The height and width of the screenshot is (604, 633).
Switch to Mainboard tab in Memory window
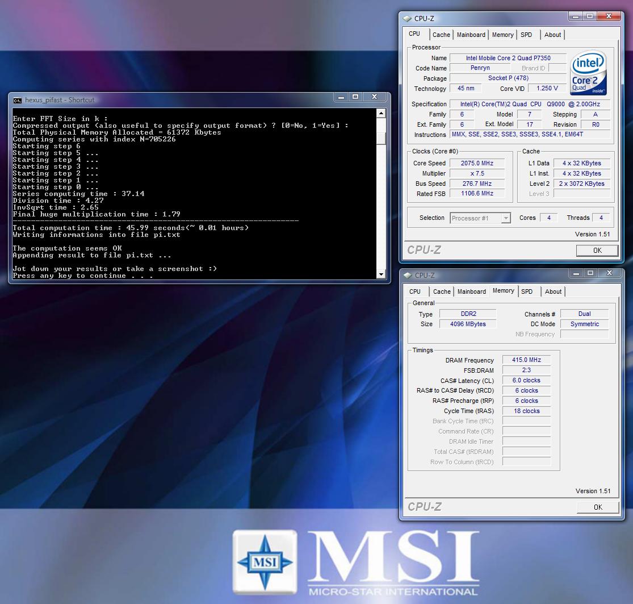[472, 291]
